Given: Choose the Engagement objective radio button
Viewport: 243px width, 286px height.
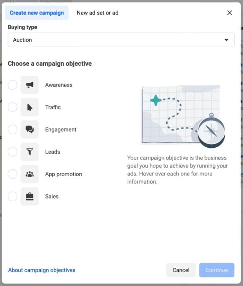Looking at the screenshot, I should [13, 130].
